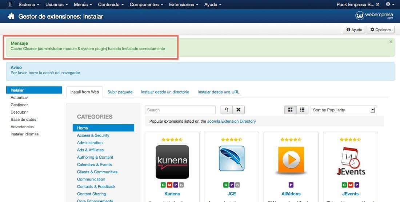Switch to Install from Web tab
400x202 pixels.
click(85, 92)
